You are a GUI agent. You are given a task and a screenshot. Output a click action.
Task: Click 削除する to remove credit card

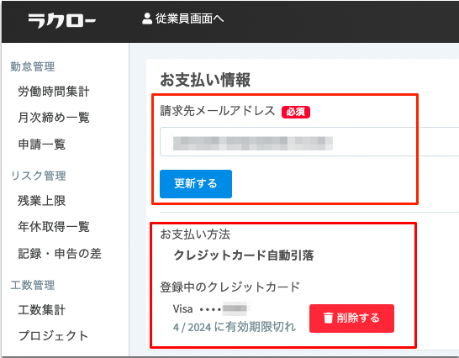tap(351, 319)
